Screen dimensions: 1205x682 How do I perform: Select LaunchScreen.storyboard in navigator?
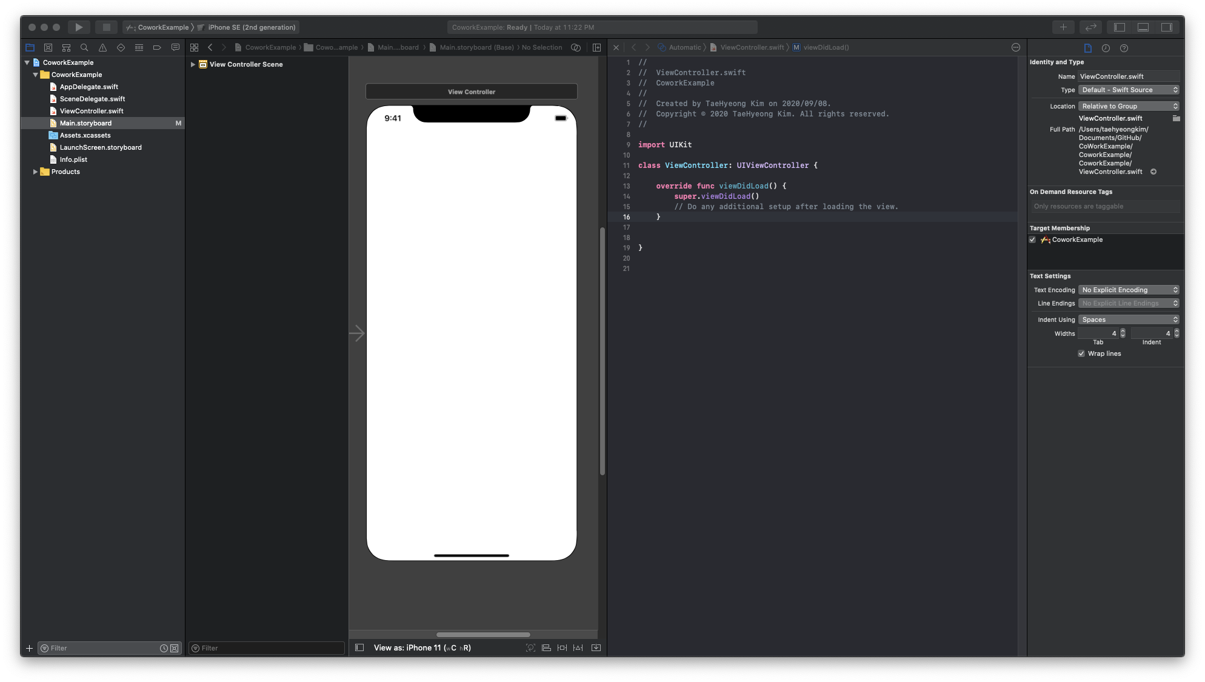tap(101, 147)
